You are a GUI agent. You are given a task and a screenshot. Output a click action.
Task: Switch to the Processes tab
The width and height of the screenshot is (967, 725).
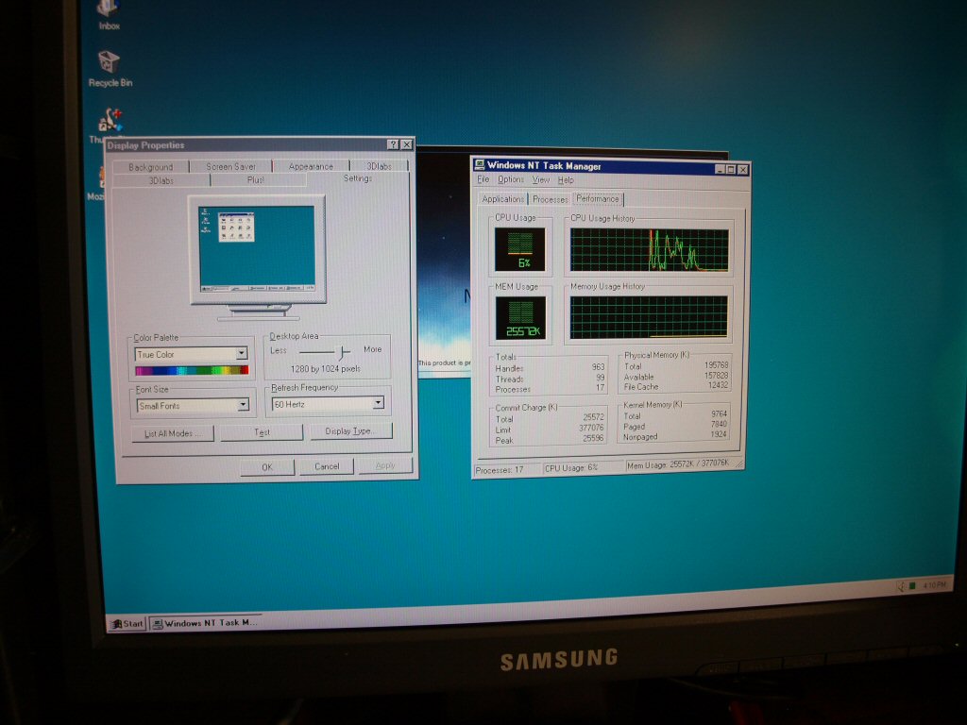551,199
